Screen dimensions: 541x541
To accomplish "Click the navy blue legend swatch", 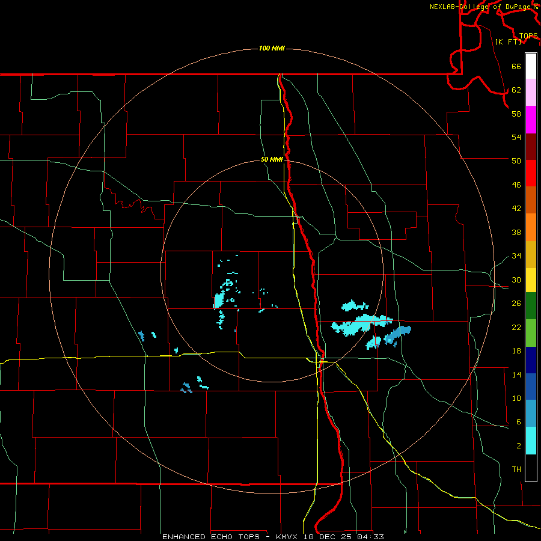I will (531, 360).
